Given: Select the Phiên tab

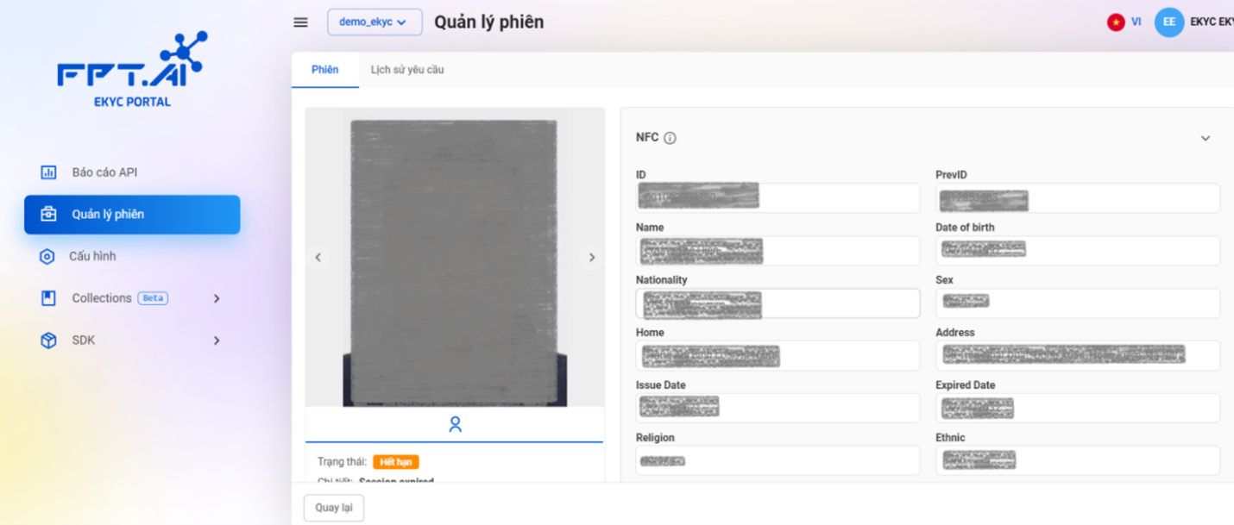Looking at the screenshot, I should pos(325,70).
